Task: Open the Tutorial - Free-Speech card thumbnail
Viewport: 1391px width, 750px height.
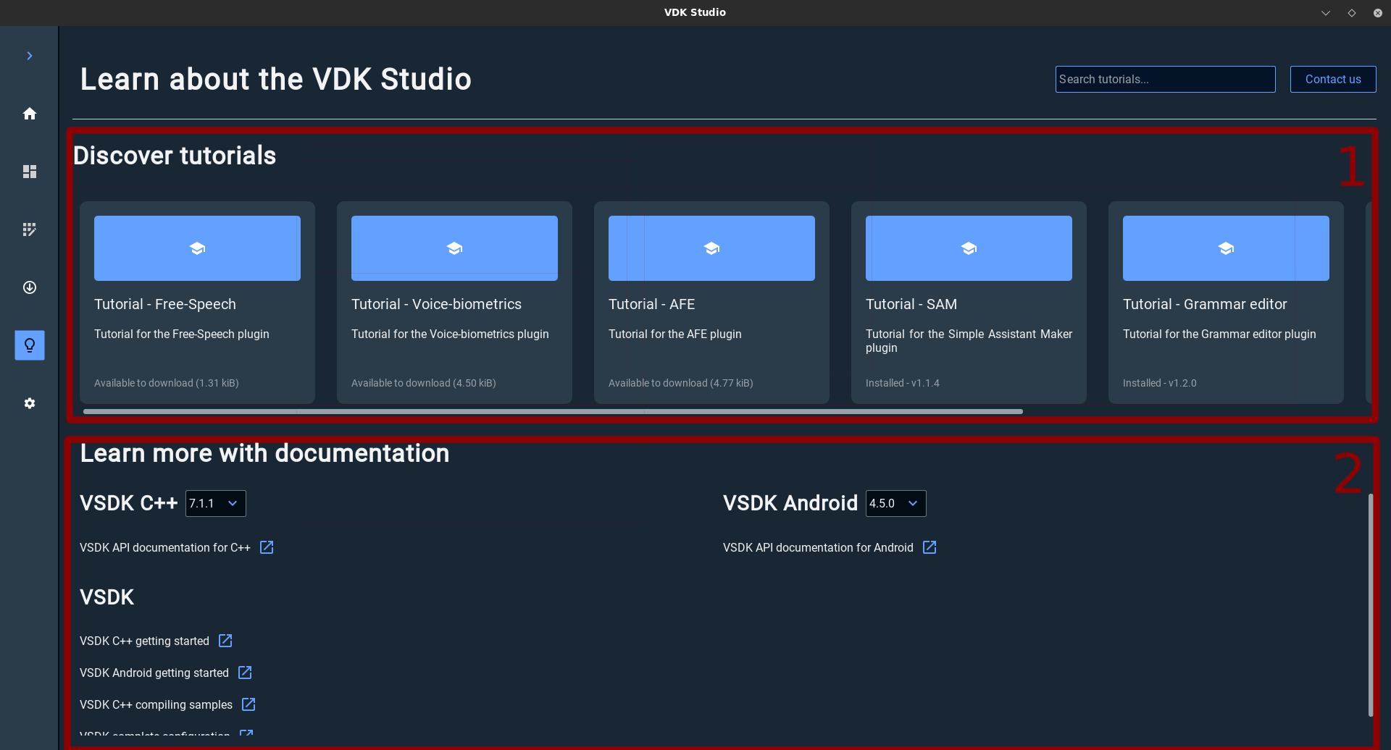Action: [197, 248]
